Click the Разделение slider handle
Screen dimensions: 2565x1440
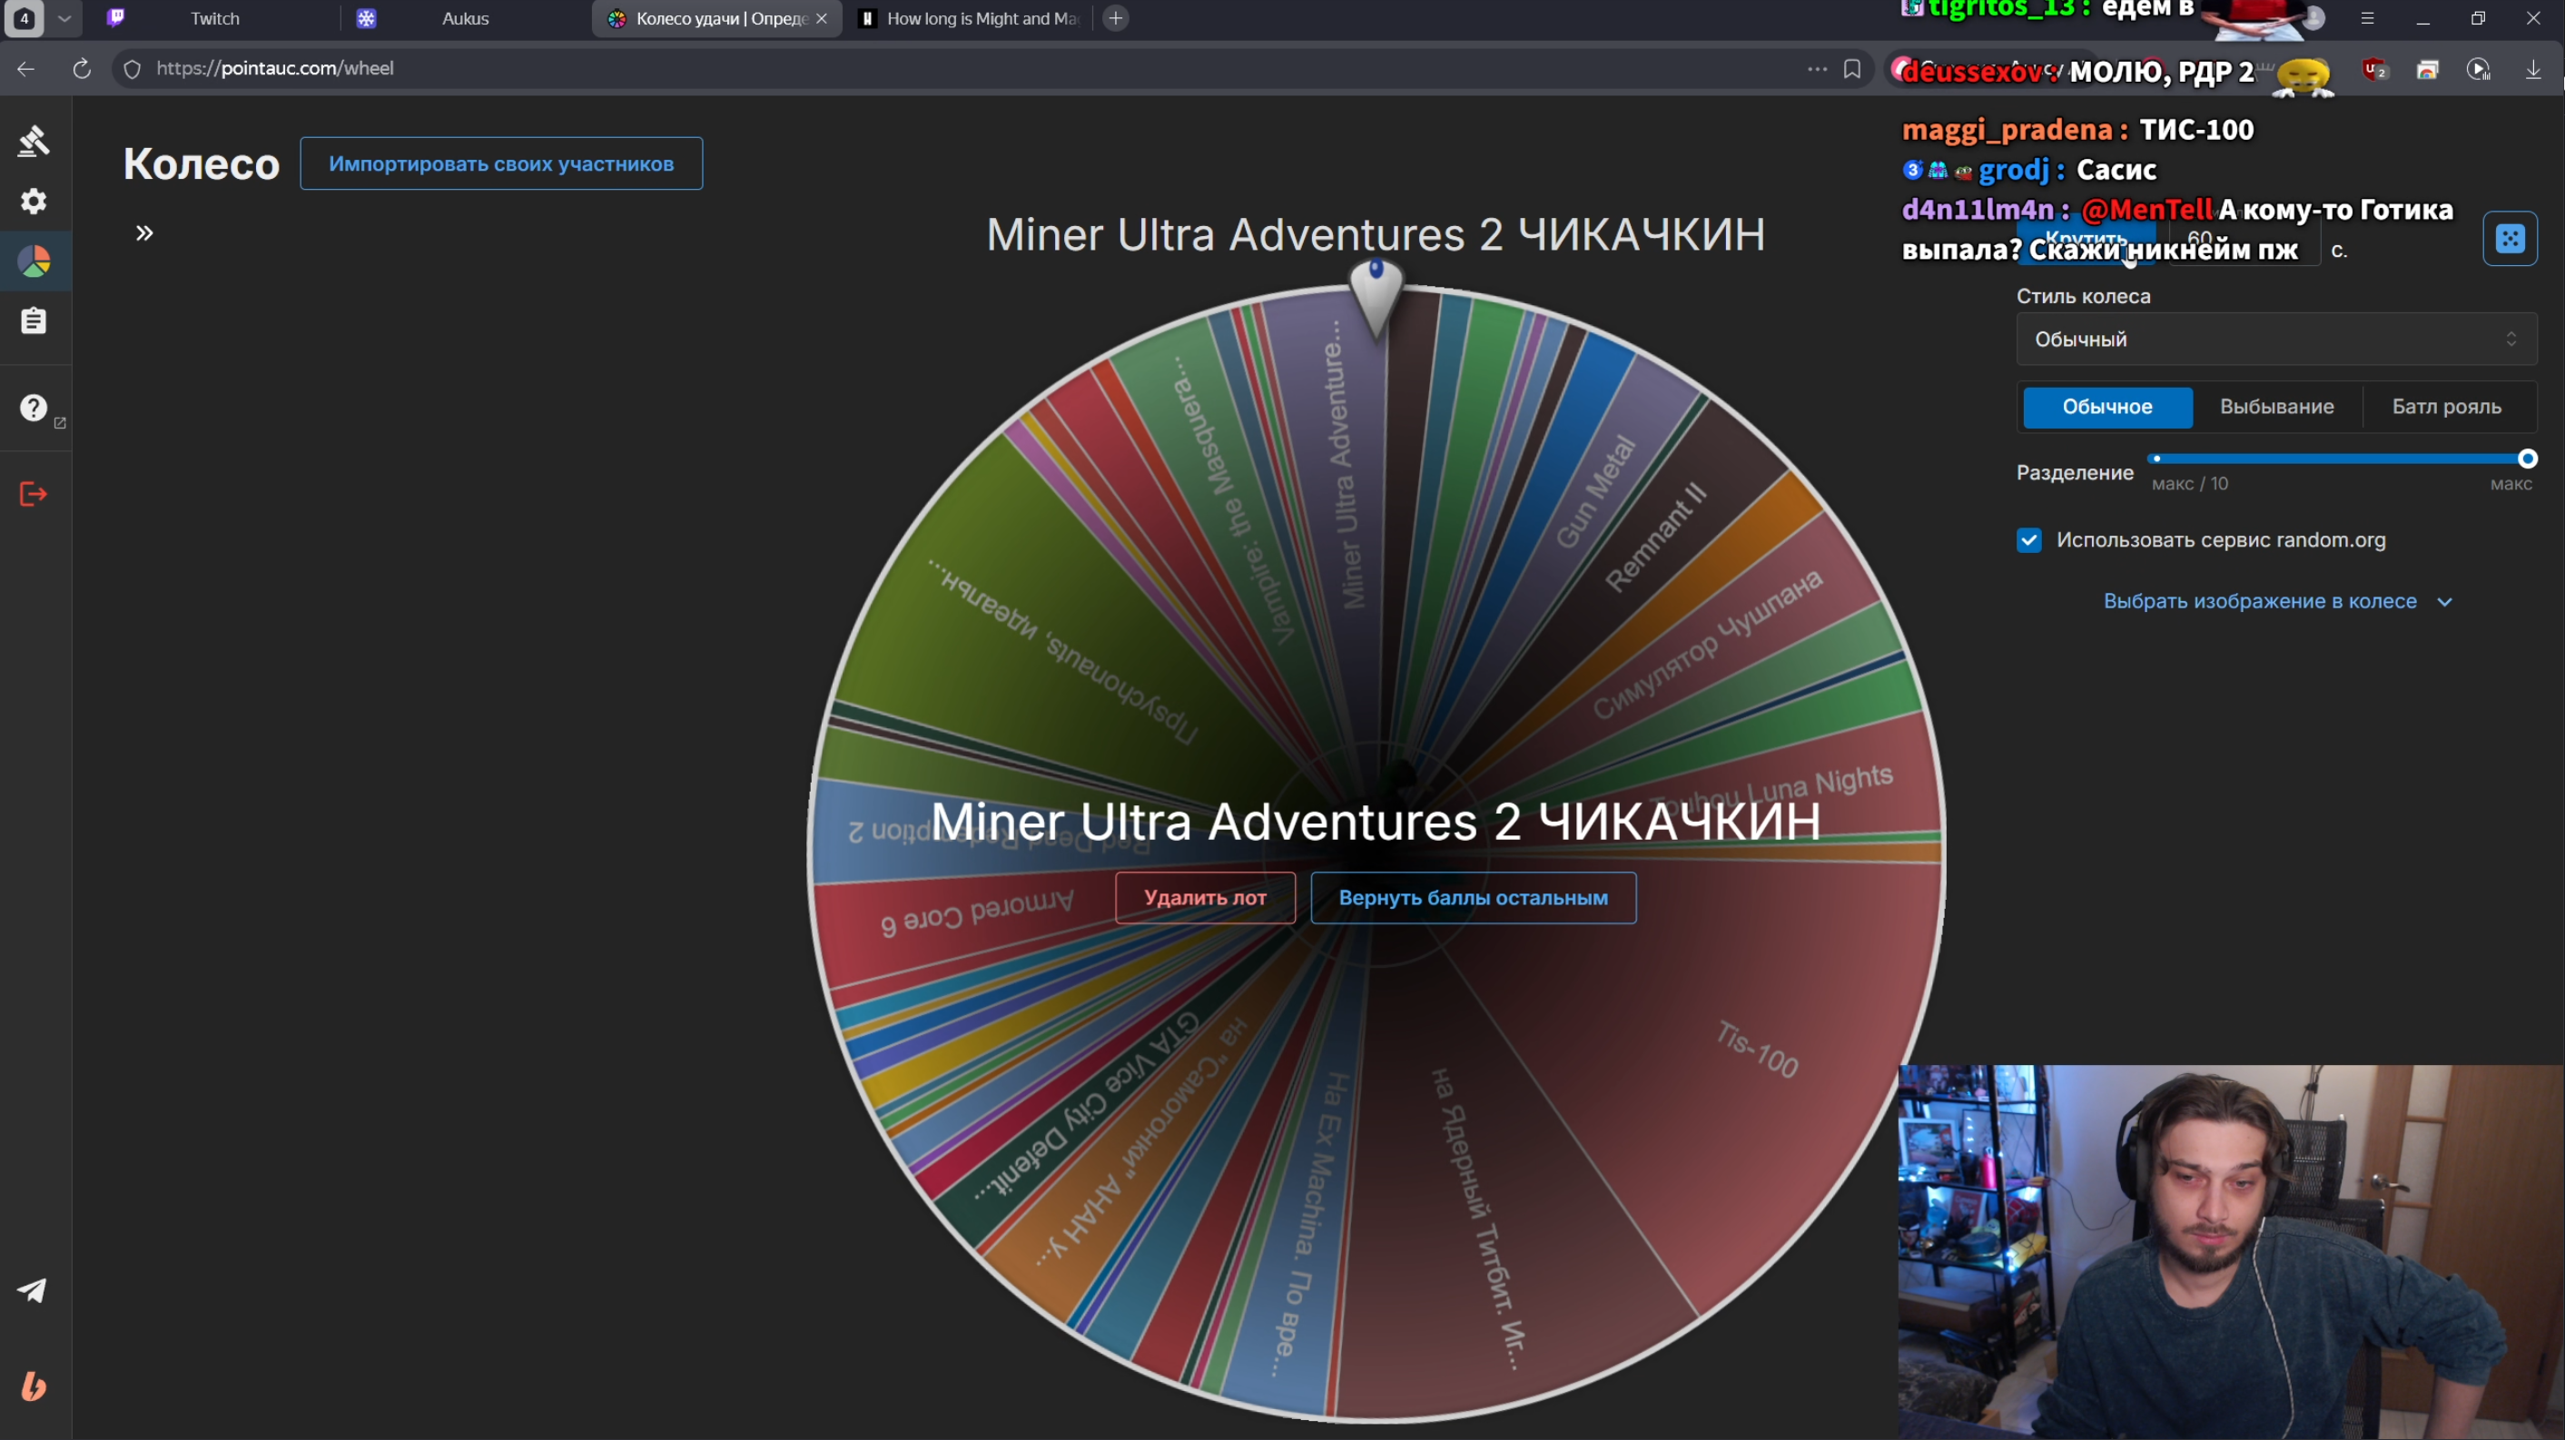pos(2527,459)
